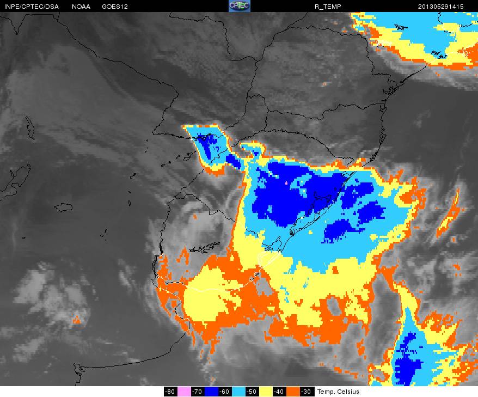Click the CPTEC logo in the header

tap(240, 6)
